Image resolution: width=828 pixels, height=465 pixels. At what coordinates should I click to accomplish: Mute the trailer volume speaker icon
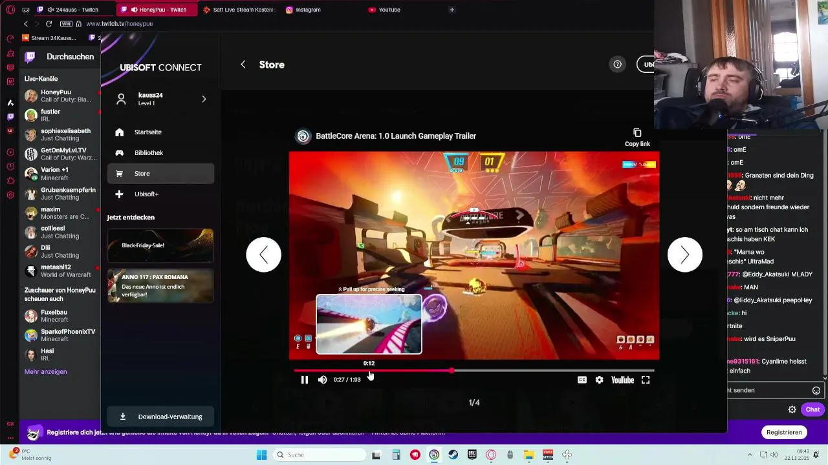[x=322, y=380]
